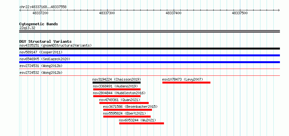
Task: Select the black nsv4335151 variant bar
Action: pyautogui.click(x=149, y=49)
